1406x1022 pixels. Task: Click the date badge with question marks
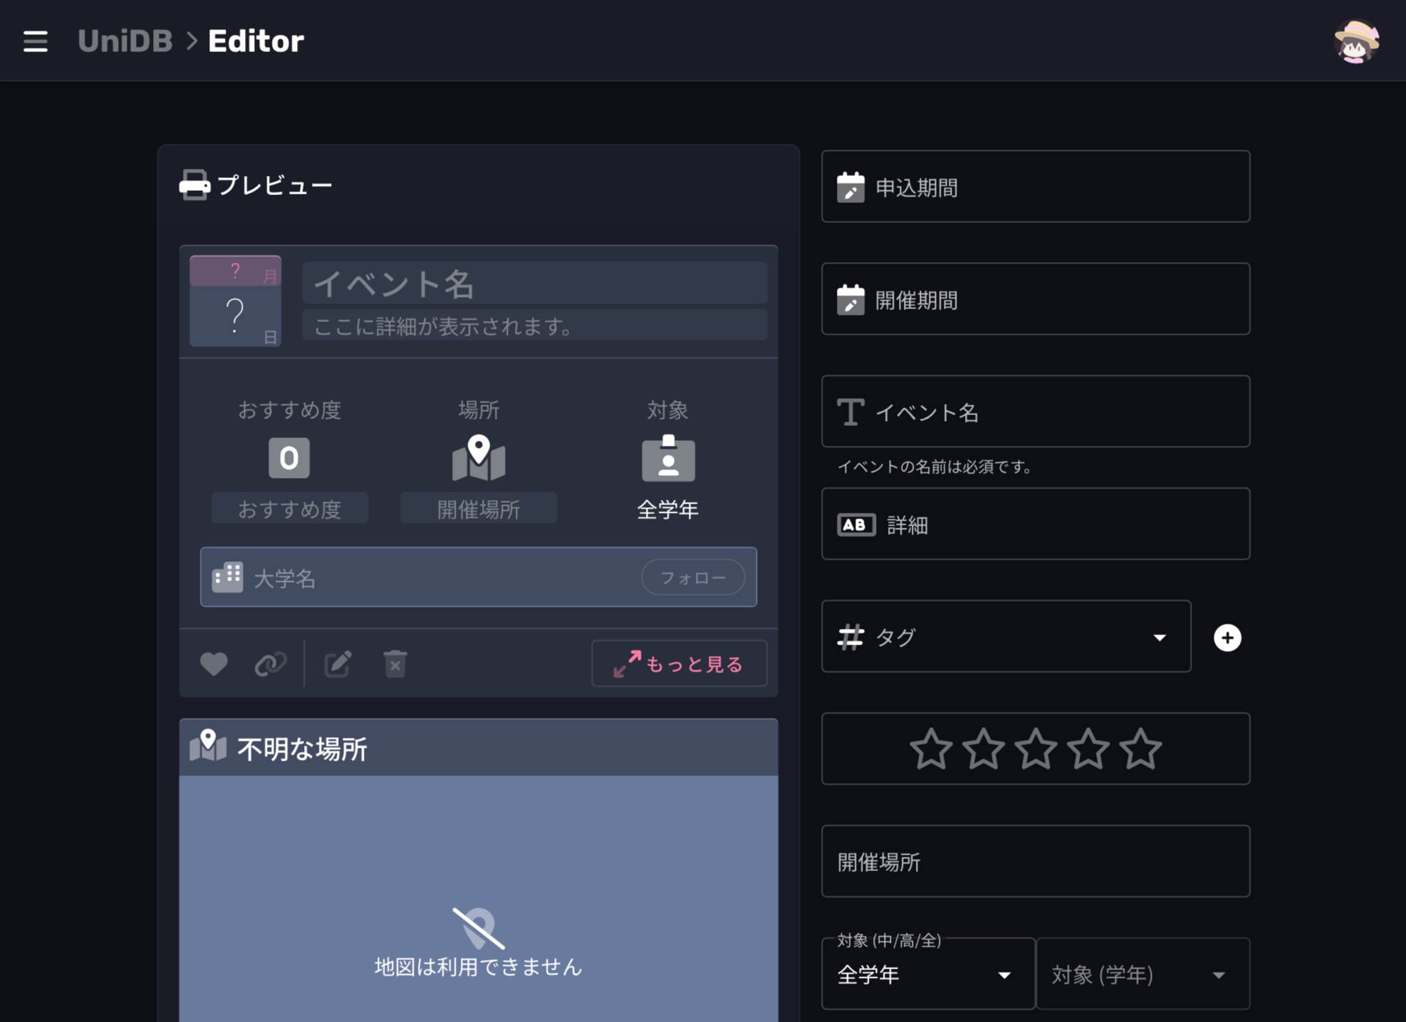(x=235, y=301)
